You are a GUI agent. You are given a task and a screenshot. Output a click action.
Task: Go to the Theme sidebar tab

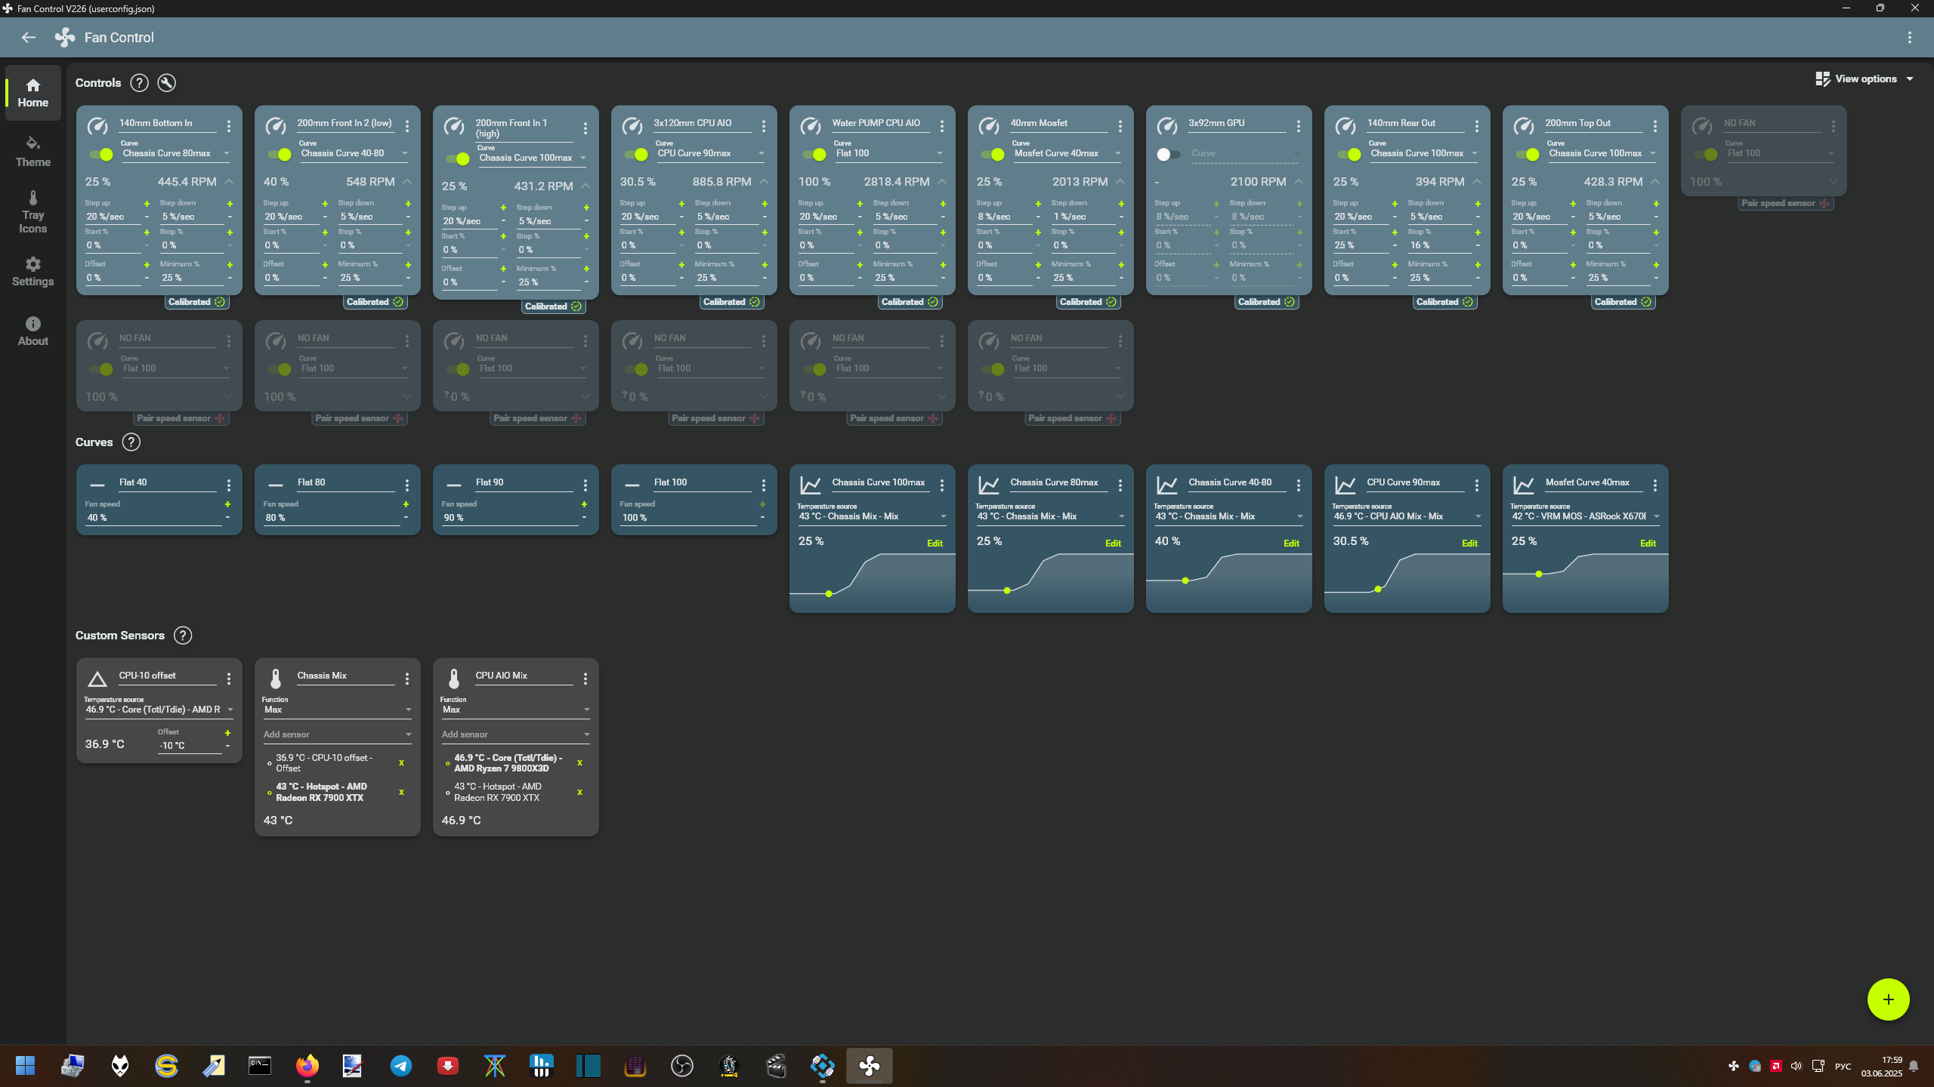32,152
